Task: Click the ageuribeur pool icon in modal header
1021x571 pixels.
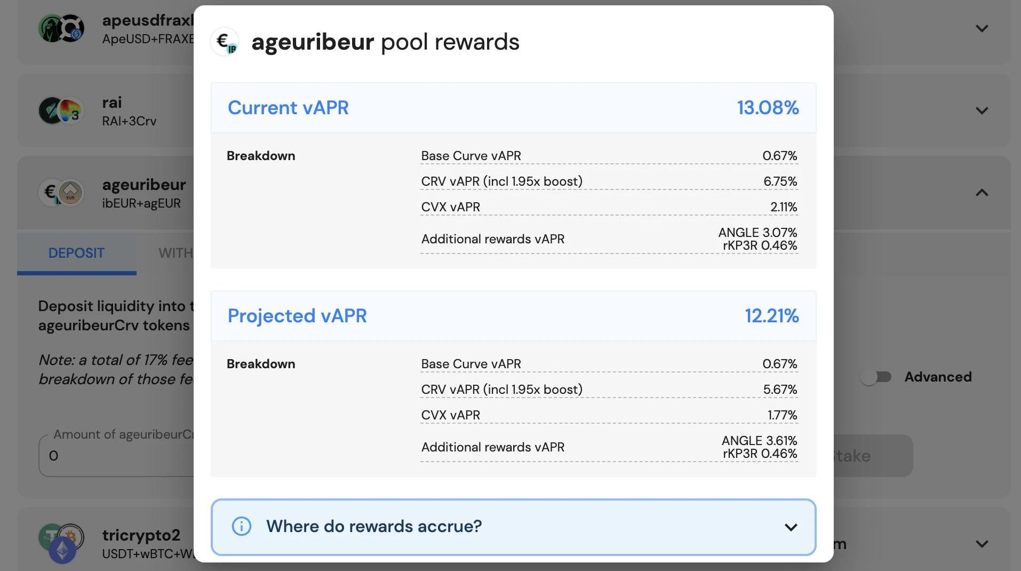Action: click(225, 42)
